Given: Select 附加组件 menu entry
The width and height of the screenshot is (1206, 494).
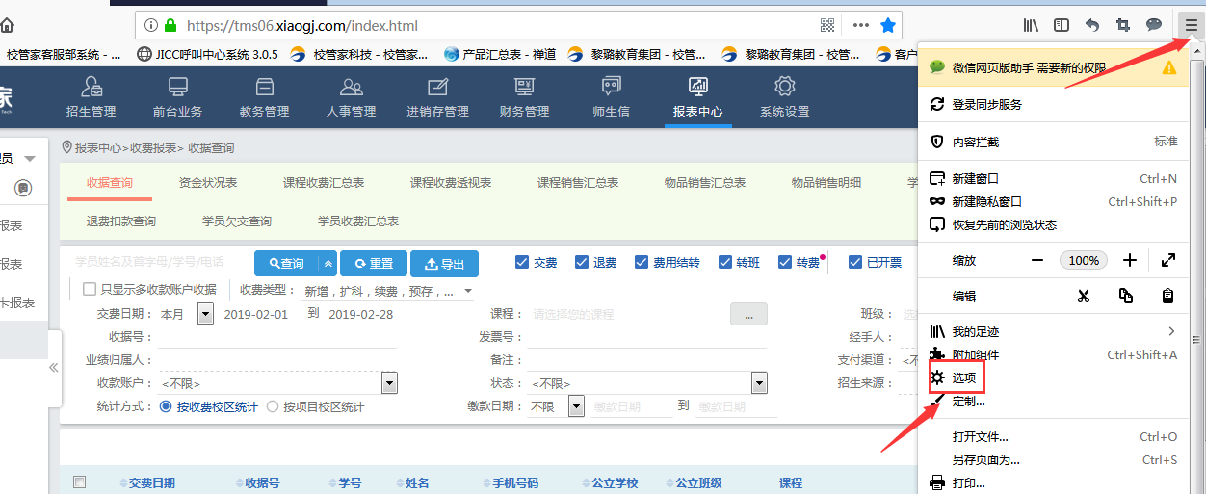Looking at the screenshot, I should click(x=1052, y=355).
